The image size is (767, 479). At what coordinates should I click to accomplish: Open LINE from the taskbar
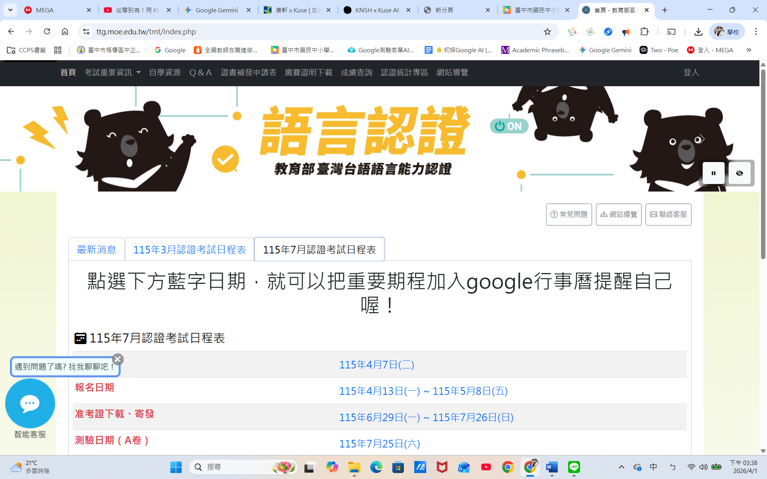(x=574, y=467)
